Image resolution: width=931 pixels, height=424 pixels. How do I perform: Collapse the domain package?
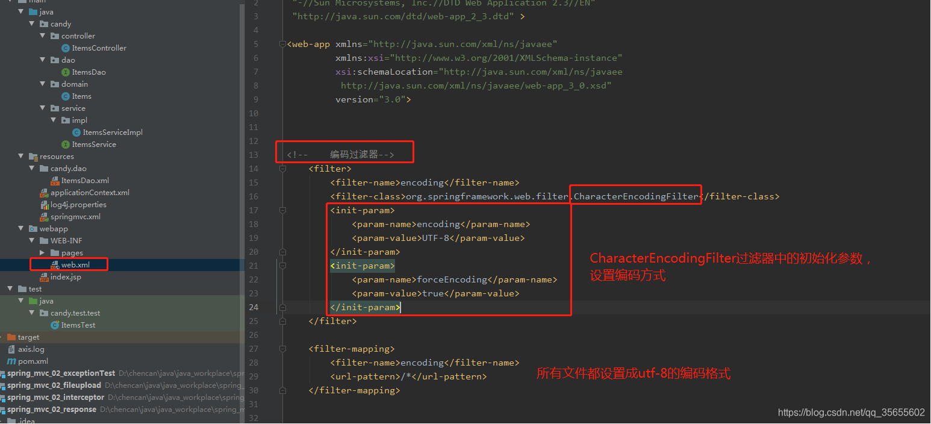coord(43,84)
